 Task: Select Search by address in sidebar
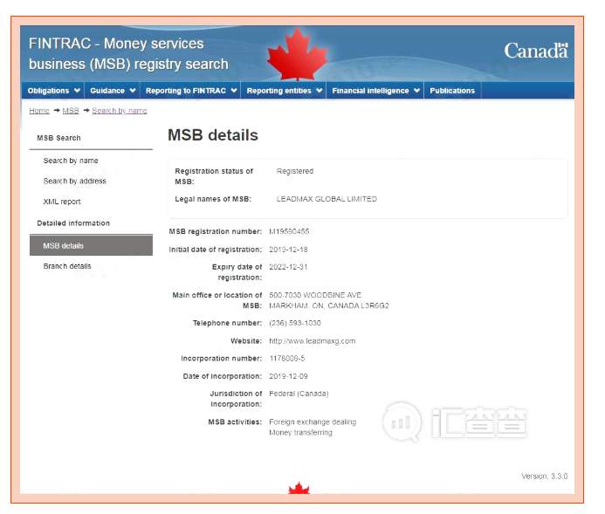tap(74, 181)
